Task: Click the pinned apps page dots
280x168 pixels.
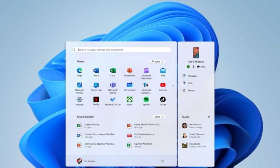Action: click(173, 88)
